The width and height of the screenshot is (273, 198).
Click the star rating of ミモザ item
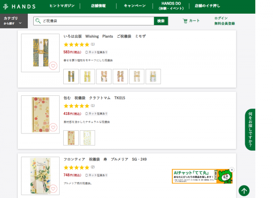[x=76, y=45]
